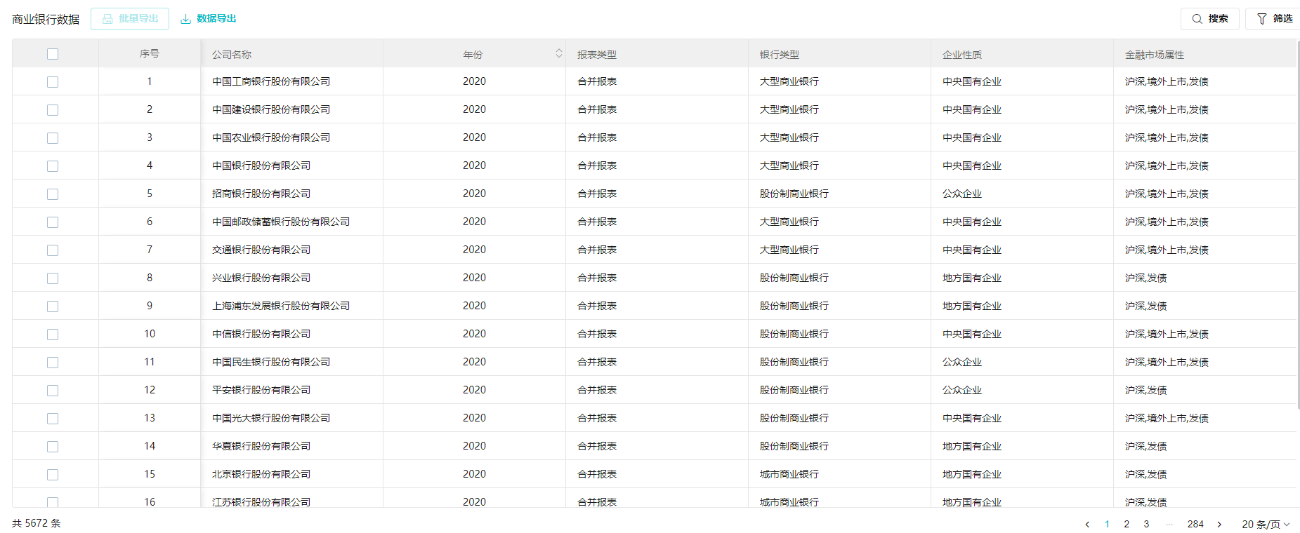Toggle the select-all checkbox in header
The height and width of the screenshot is (533, 1300).
click(53, 54)
